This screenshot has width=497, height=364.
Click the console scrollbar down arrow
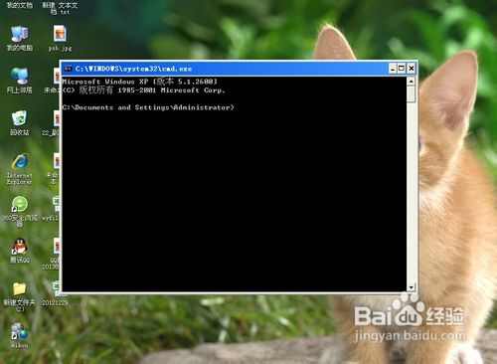pos(411,287)
